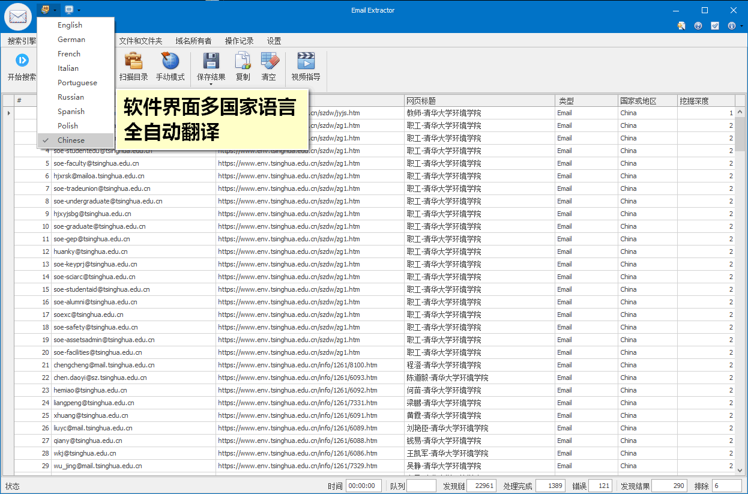Switch interface language to Spanish
The image size is (748, 494).
(x=76, y=112)
